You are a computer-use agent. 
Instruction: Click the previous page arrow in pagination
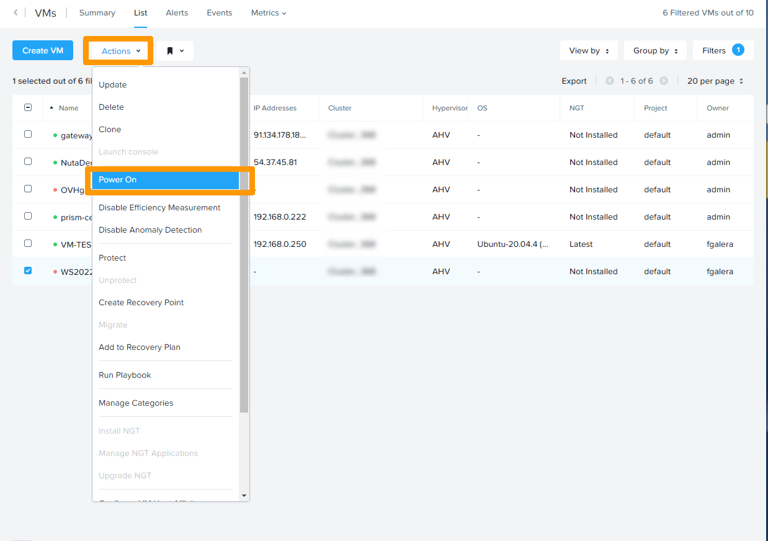pos(610,81)
